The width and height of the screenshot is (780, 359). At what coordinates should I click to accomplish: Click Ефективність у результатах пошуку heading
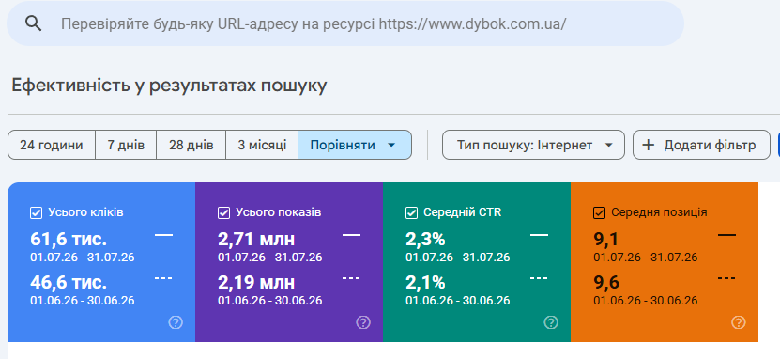tap(169, 86)
